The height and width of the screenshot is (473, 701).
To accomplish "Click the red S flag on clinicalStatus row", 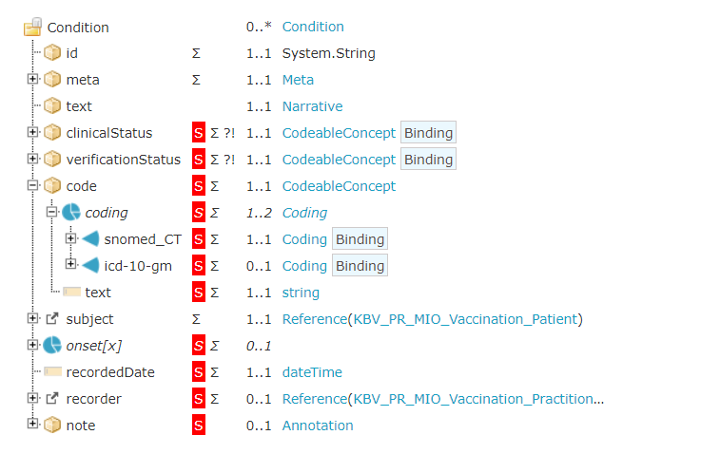I will point(199,133).
